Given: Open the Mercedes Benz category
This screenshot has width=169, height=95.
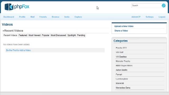Looking at the screenshot, I should click(123, 88).
